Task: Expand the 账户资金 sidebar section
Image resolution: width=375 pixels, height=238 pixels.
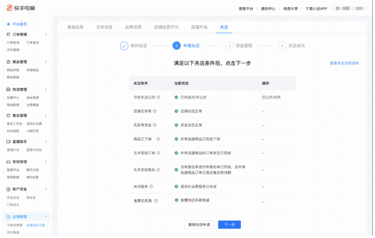Action: click(x=46, y=189)
